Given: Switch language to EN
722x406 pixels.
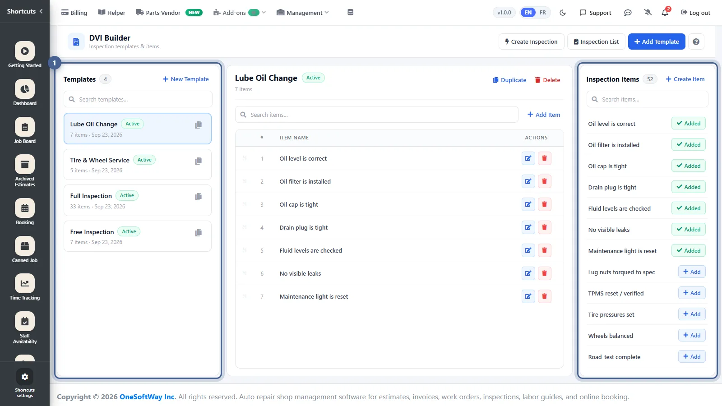Looking at the screenshot, I should [x=528, y=13].
